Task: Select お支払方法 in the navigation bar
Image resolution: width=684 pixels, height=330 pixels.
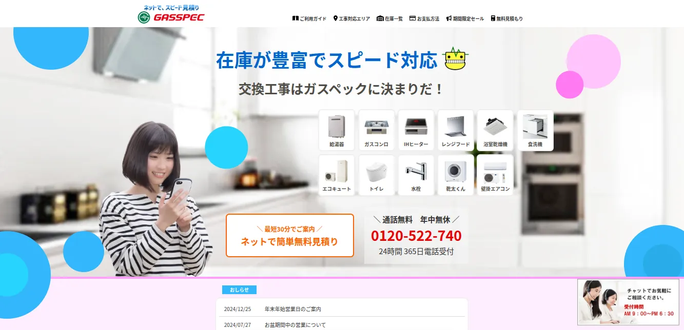Action: pyautogui.click(x=424, y=18)
